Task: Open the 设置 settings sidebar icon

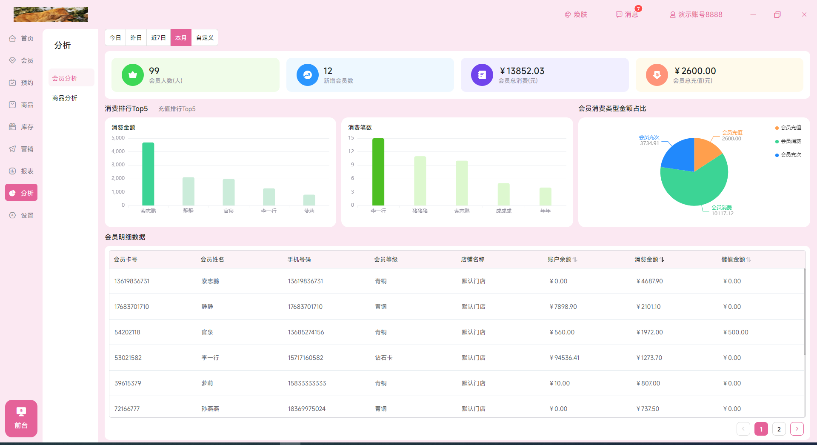Action: point(12,215)
